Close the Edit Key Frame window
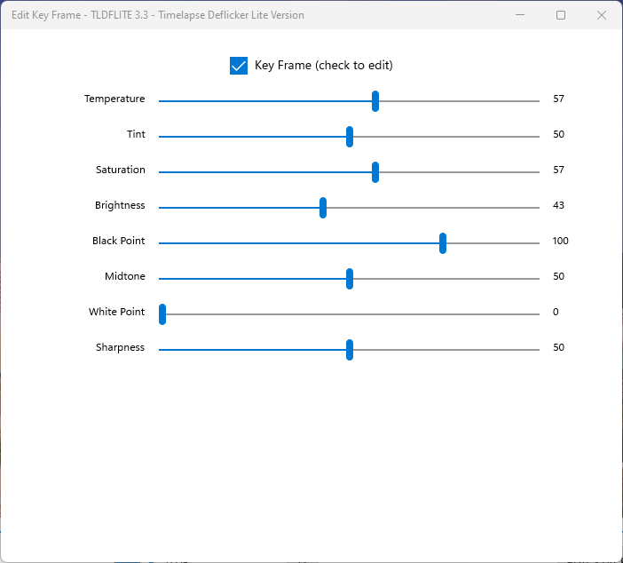The width and height of the screenshot is (623, 563). (x=602, y=15)
